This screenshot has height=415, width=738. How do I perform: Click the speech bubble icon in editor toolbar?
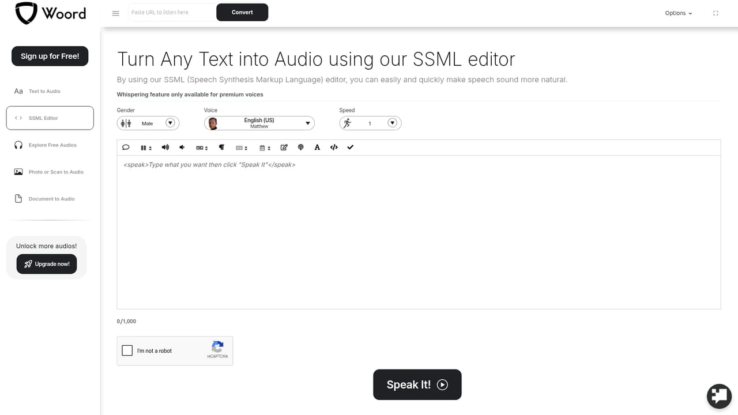126,148
